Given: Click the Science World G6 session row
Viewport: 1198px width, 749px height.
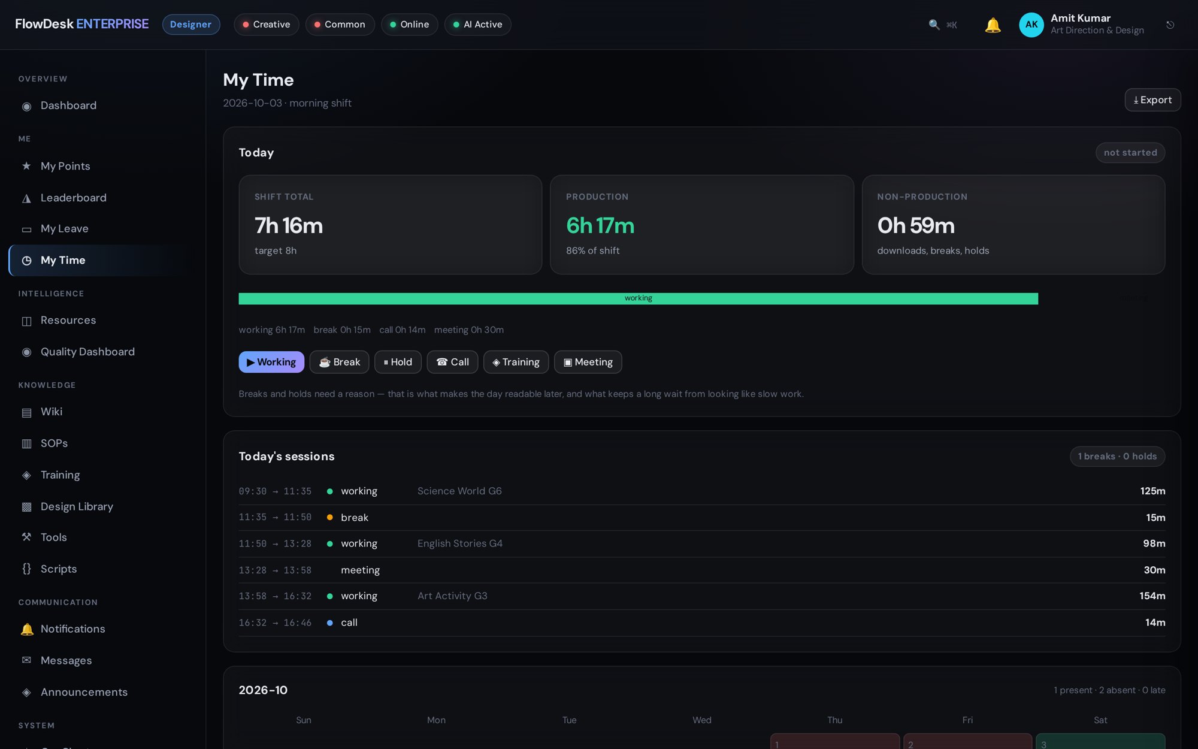Looking at the screenshot, I should pos(702,491).
